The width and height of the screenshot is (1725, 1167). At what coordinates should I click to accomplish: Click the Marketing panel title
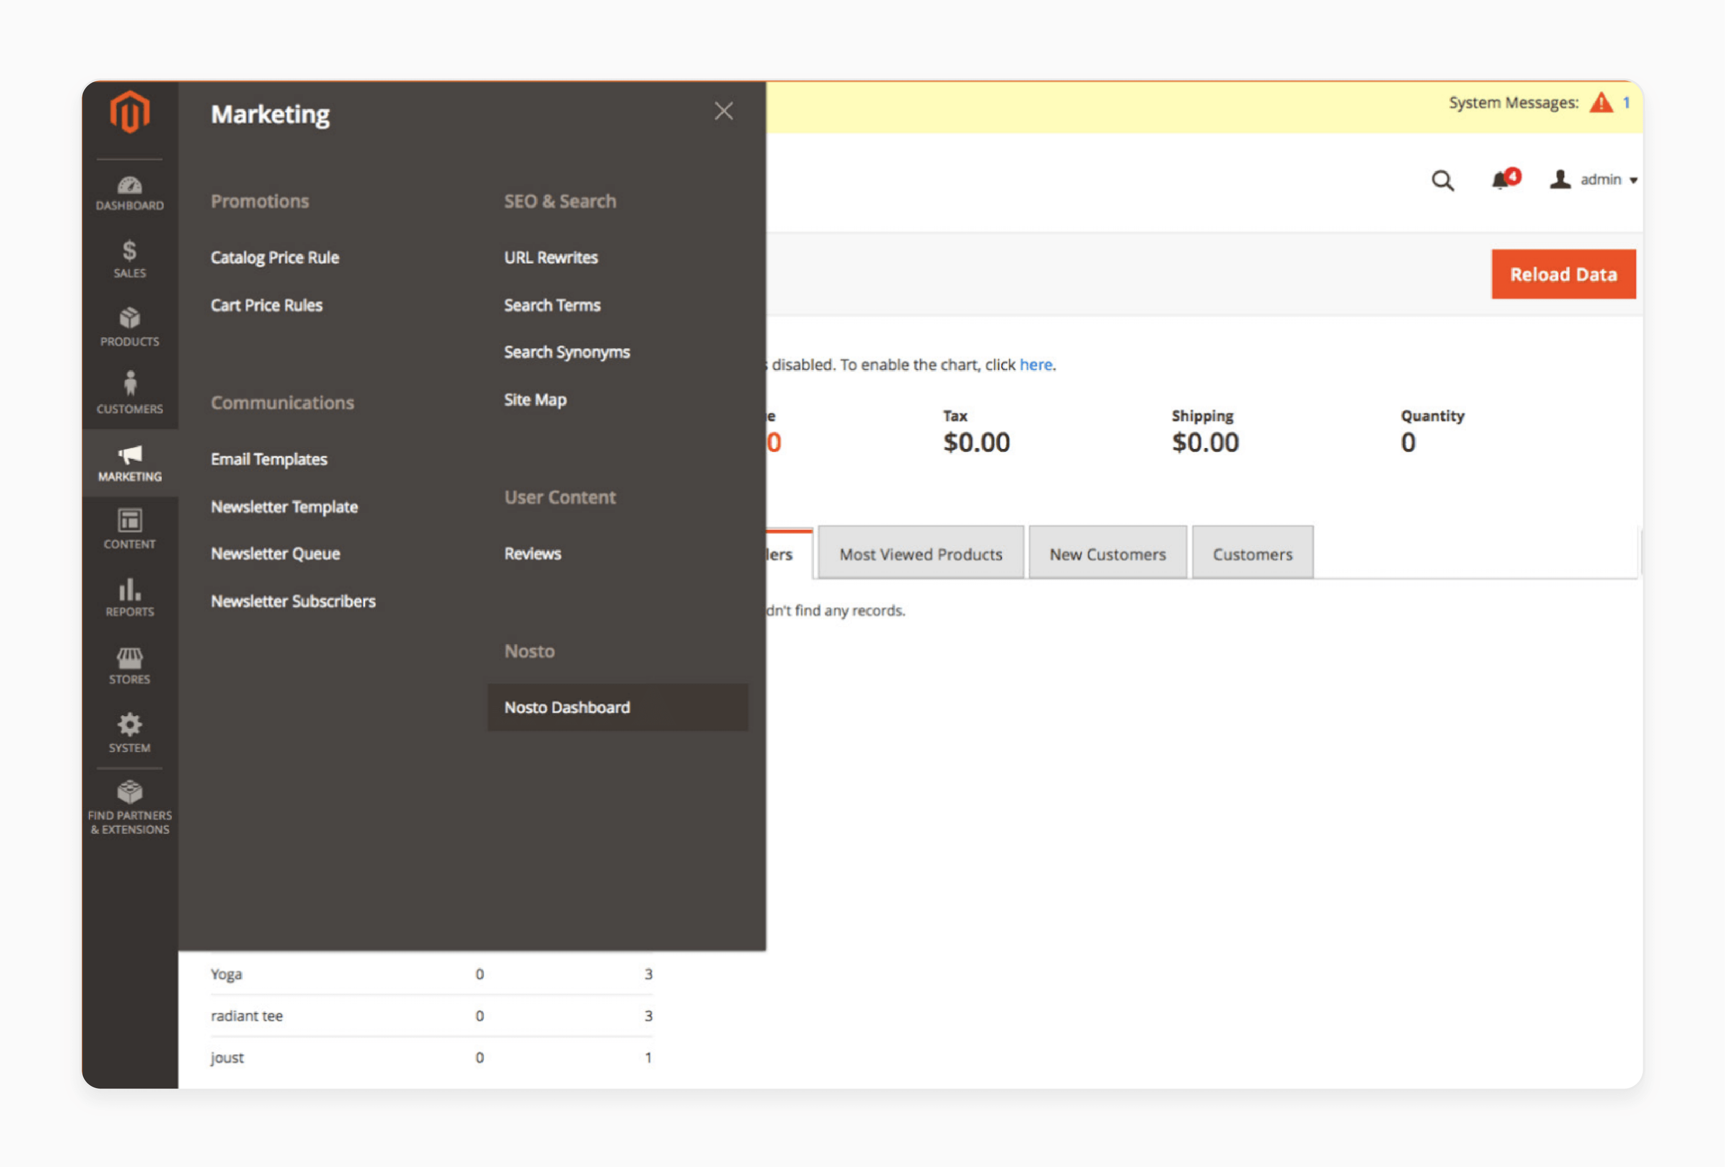tap(270, 115)
